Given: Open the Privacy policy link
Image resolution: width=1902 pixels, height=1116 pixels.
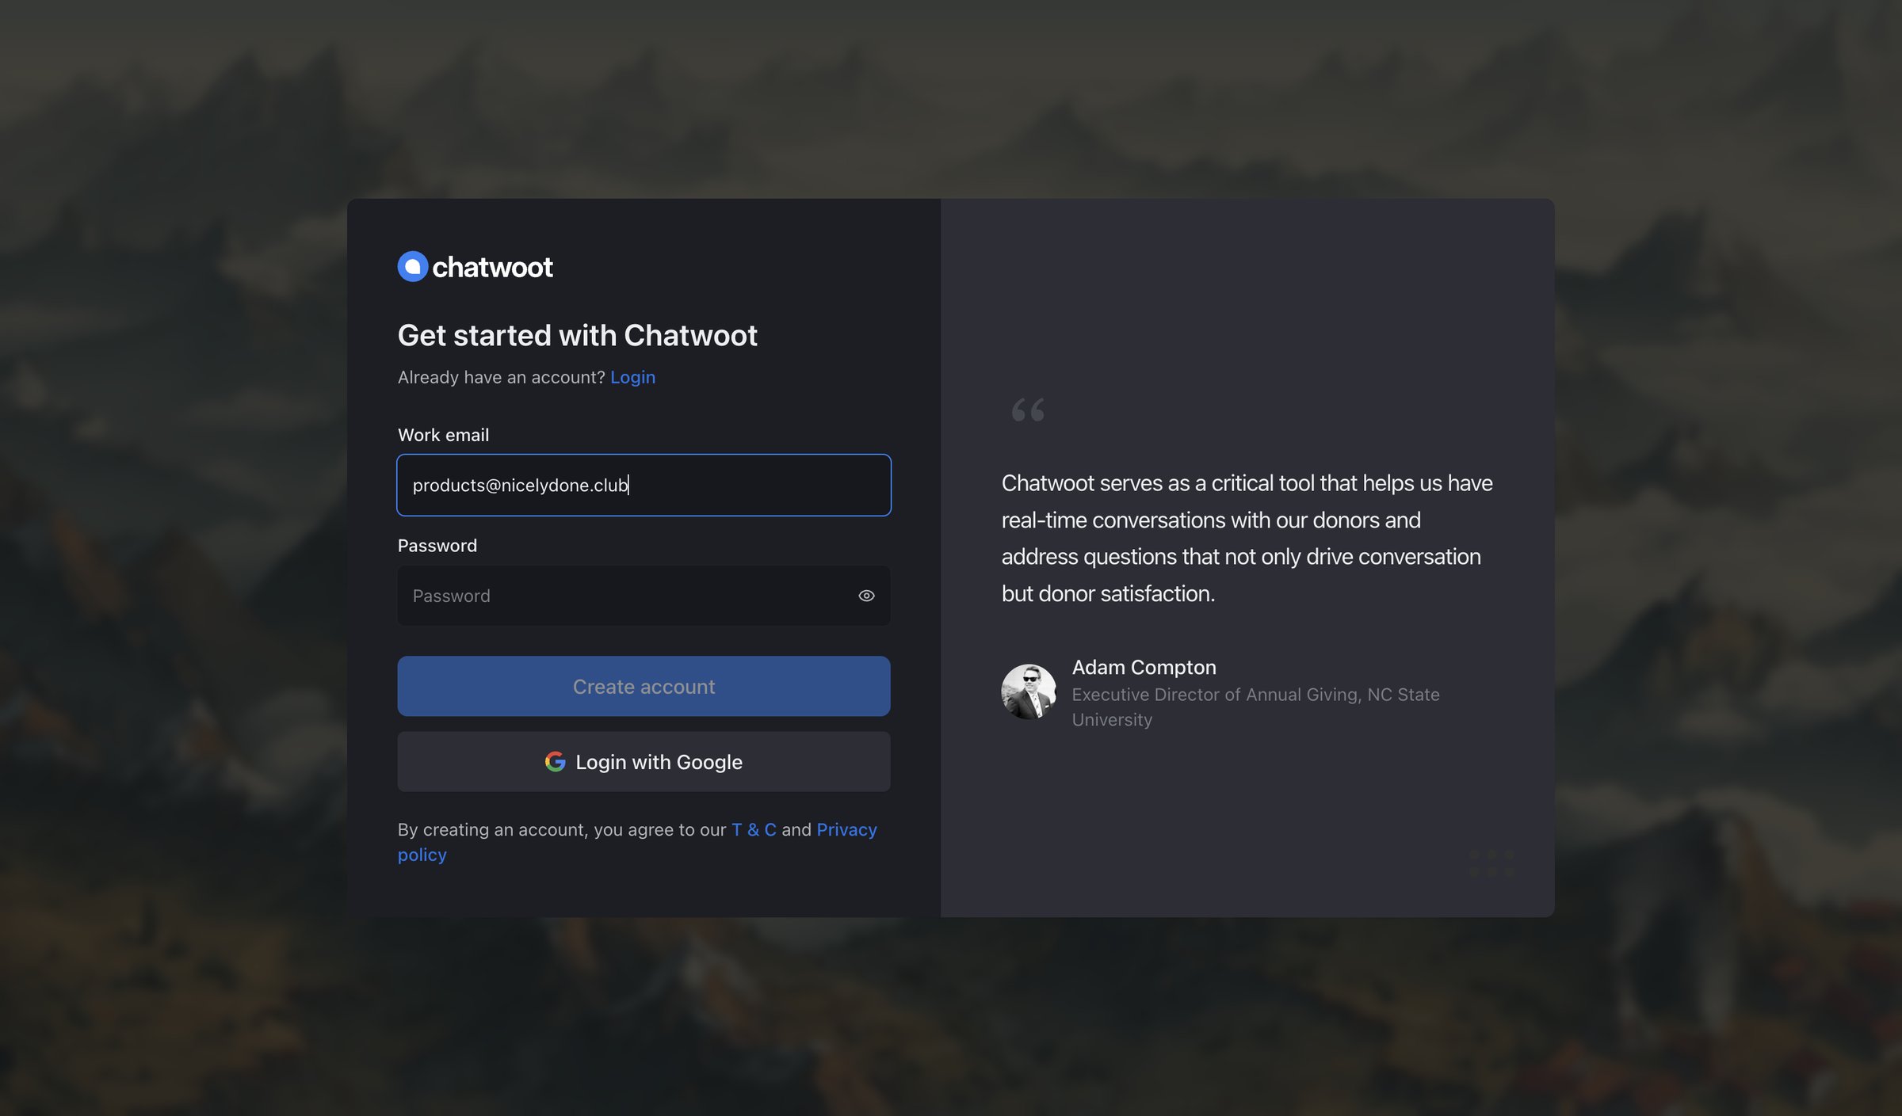Looking at the screenshot, I should point(846,829).
